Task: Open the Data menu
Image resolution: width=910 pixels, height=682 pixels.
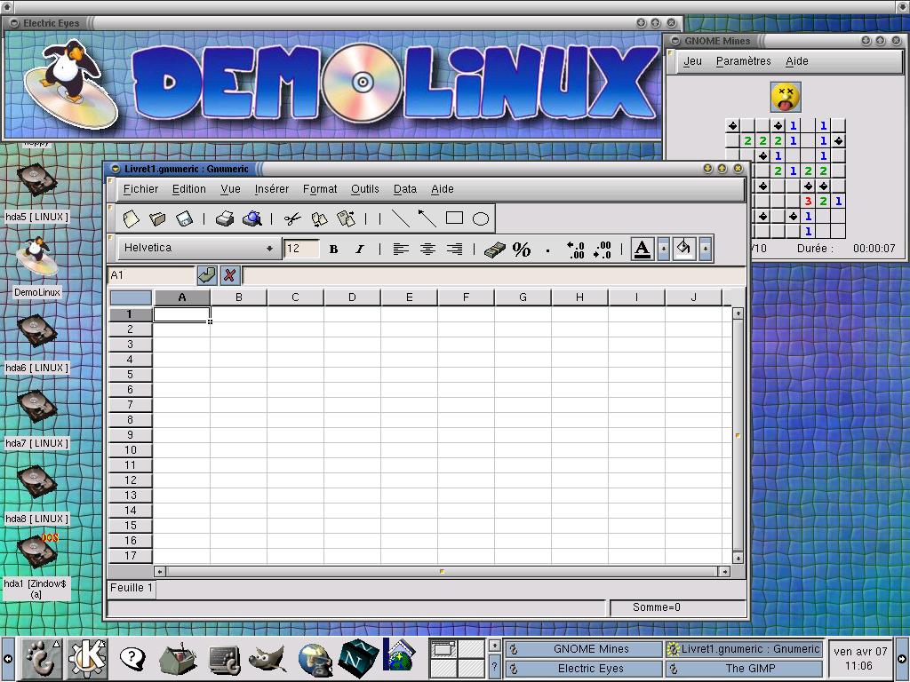Action: [405, 189]
